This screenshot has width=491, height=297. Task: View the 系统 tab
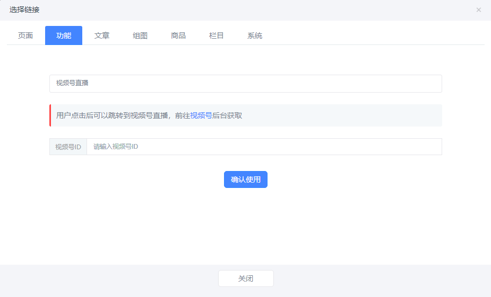(255, 35)
